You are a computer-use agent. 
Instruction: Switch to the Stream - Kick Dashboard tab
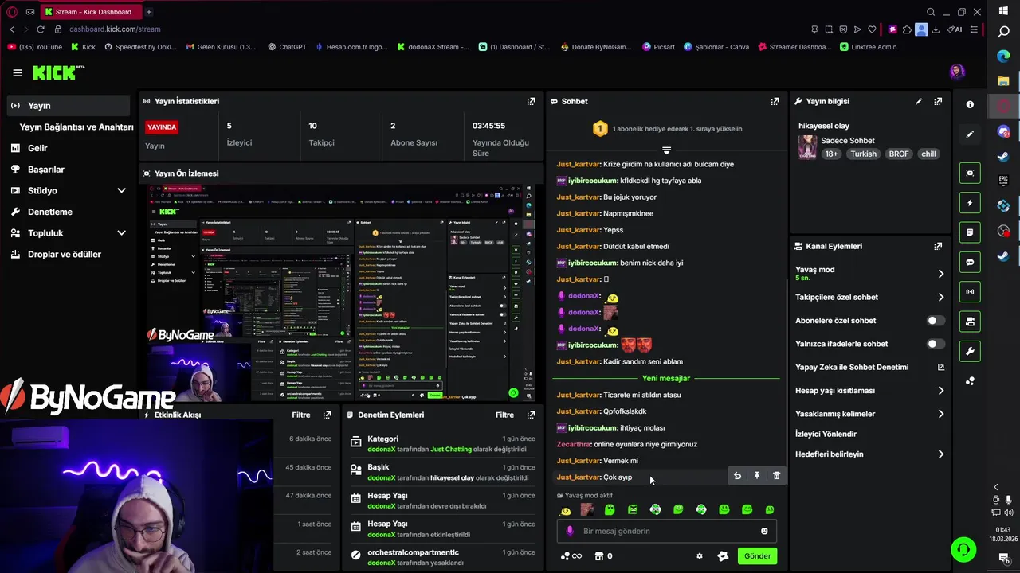tap(90, 12)
